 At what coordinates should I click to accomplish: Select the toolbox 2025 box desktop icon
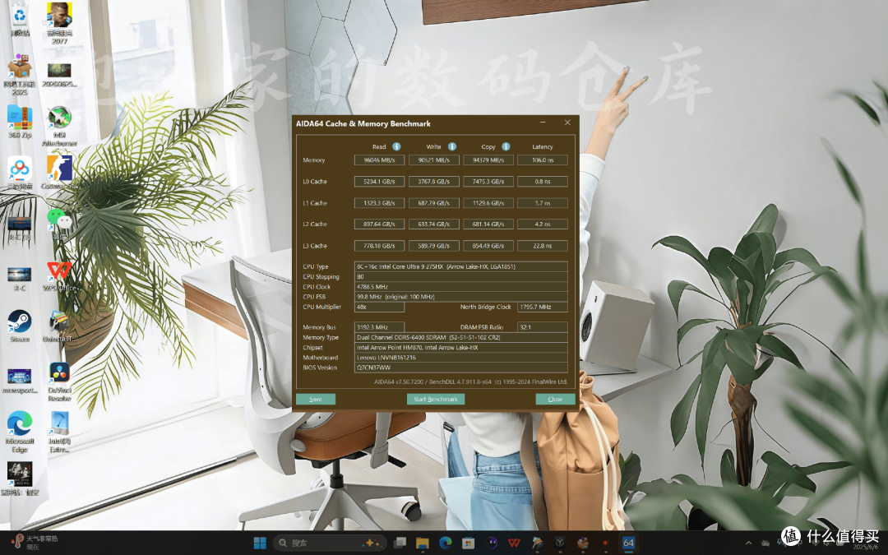tap(20, 75)
